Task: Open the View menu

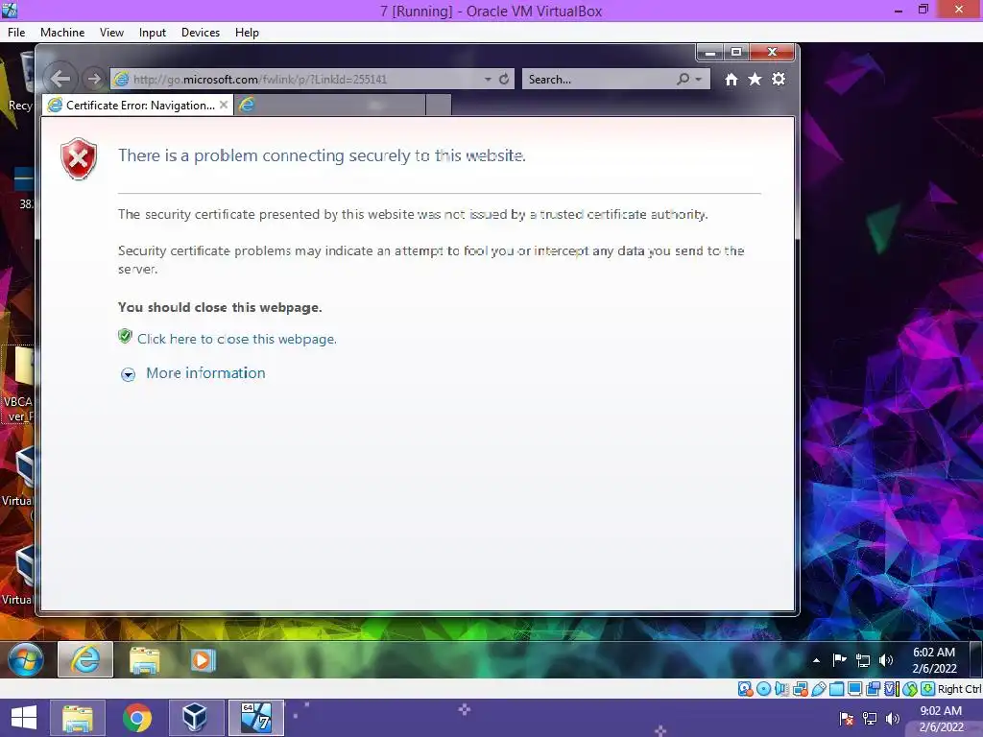Action: 111,33
